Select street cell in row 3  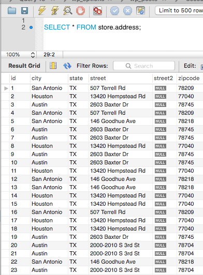click(x=120, y=104)
